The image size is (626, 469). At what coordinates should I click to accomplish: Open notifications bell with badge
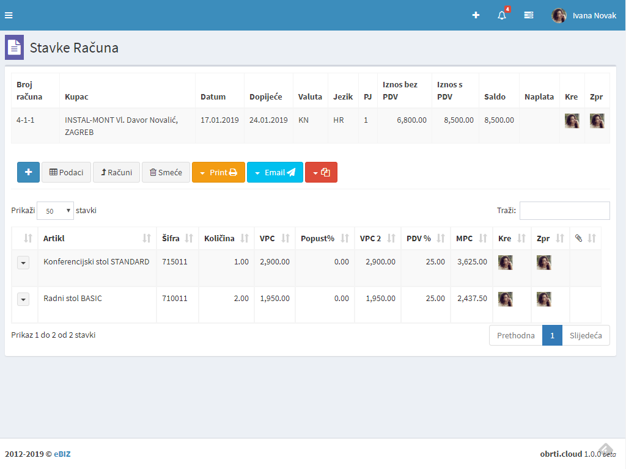502,15
